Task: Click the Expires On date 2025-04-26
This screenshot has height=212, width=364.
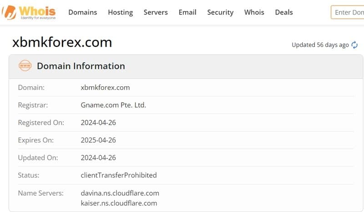Action: click(98, 140)
